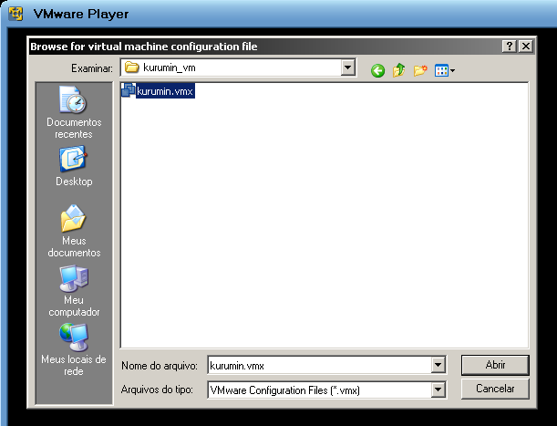Click the Nome do arquivo text field
557x426 pixels.
(x=320, y=365)
